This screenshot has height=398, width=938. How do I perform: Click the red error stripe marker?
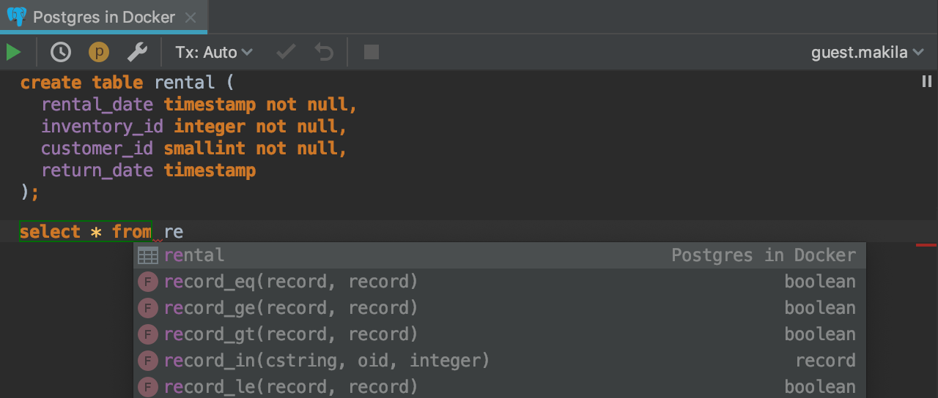pyautogui.click(x=926, y=245)
